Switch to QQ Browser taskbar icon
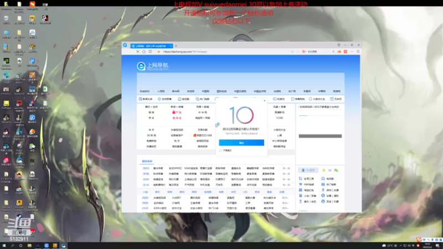This screenshot has height=249, width=443. tap(63, 246)
